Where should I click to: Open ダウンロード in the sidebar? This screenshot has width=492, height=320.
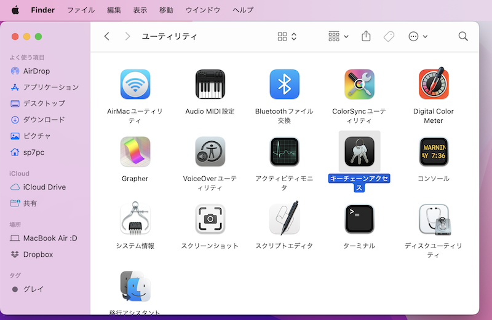44,119
